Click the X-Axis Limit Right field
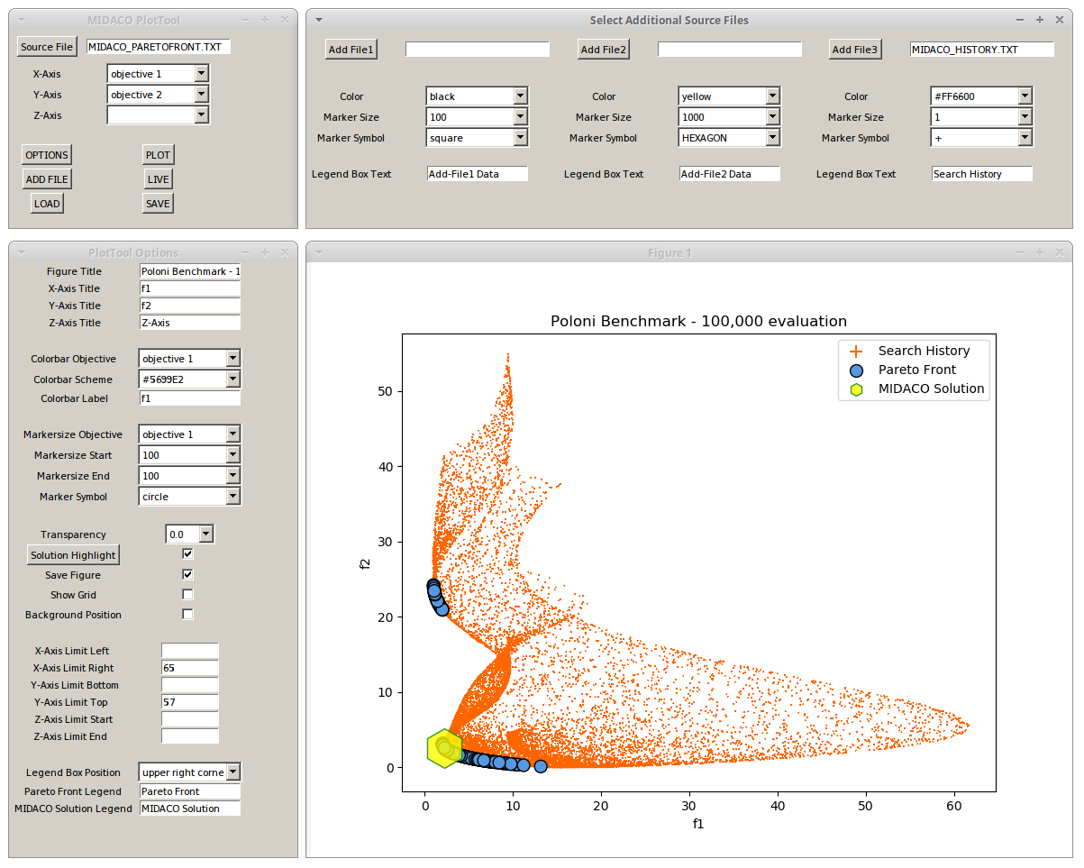 [x=190, y=668]
